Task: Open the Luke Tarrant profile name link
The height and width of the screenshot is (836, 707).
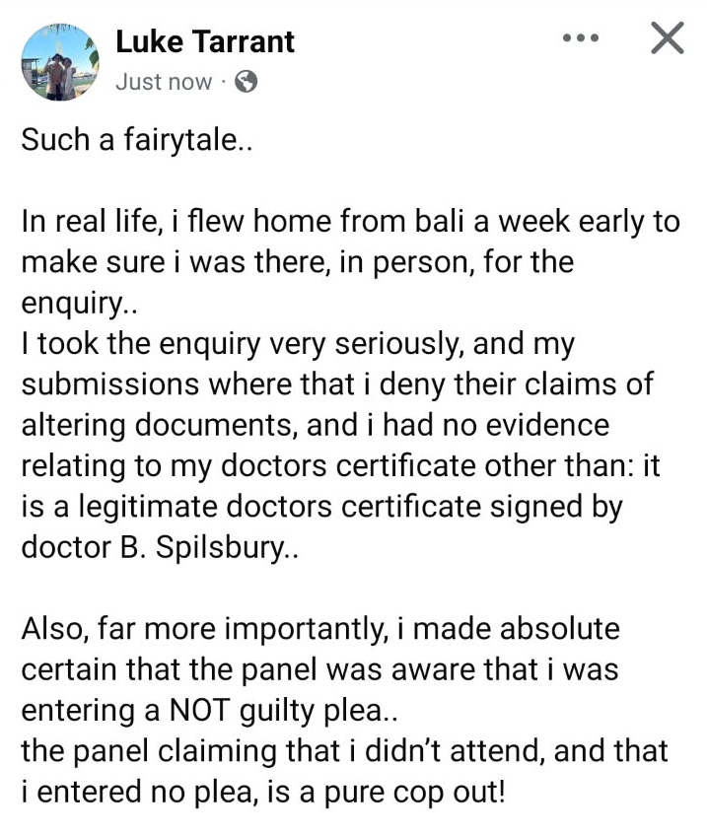Action: pos(205,41)
